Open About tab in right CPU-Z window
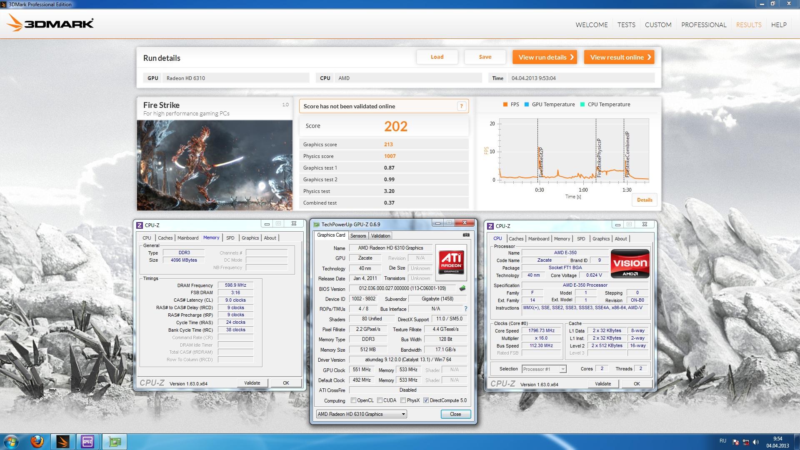Image resolution: width=800 pixels, height=450 pixels. [620, 239]
